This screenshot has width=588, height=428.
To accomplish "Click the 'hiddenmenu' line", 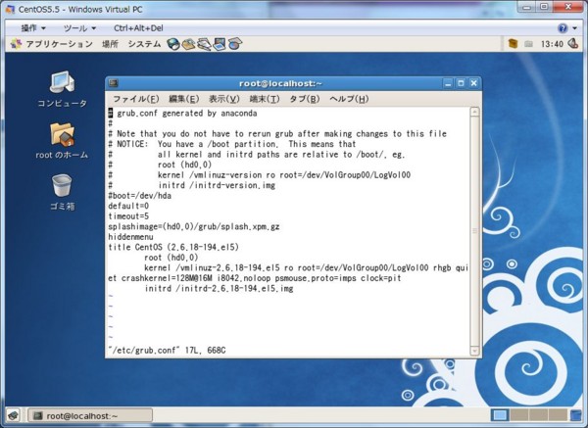I will 130,237.
